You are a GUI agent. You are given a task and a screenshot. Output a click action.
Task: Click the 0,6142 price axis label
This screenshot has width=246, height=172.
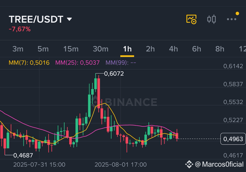point(233,66)
